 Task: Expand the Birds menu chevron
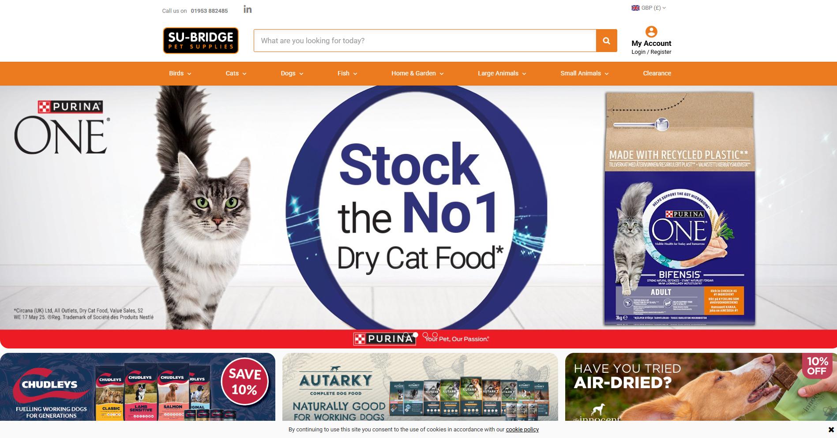click(x=189, y=74)
